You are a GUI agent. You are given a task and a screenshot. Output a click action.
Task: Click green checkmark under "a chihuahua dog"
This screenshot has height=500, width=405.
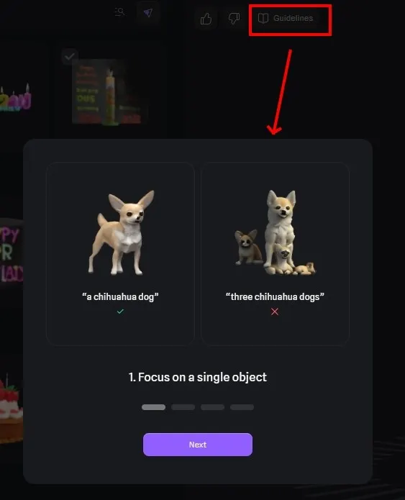point(120,312)
